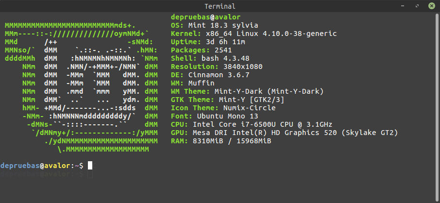Place cursor at the terminal input block
Image resolution: width=440 pixels, height=203 pixels.
[90, 166]
